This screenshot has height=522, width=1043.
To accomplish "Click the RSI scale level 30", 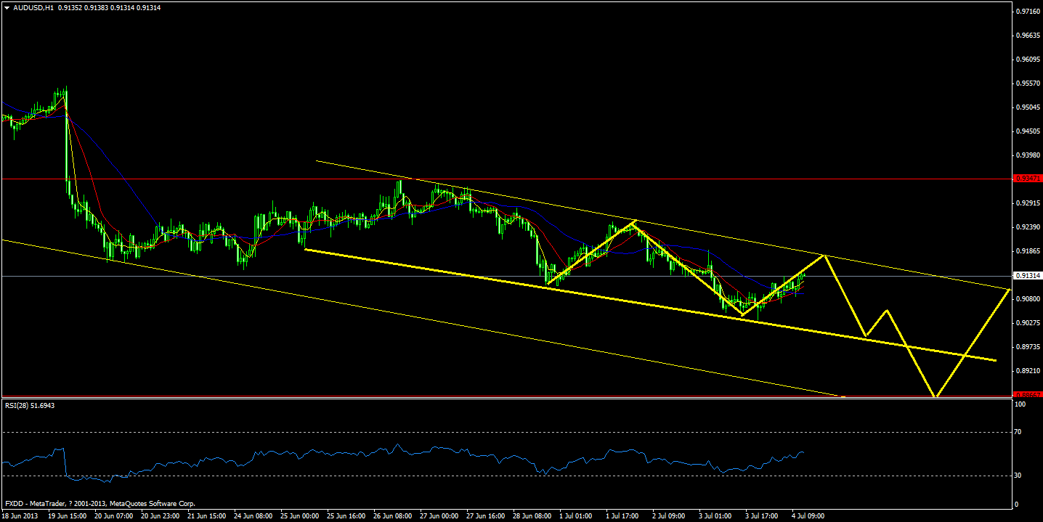I will [x=1018, y=476].
